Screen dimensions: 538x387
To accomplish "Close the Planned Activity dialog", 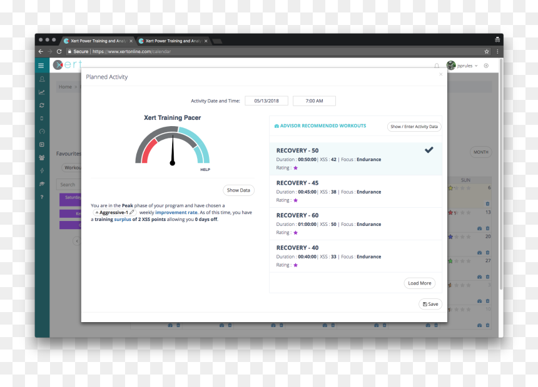I will point(441,74).
